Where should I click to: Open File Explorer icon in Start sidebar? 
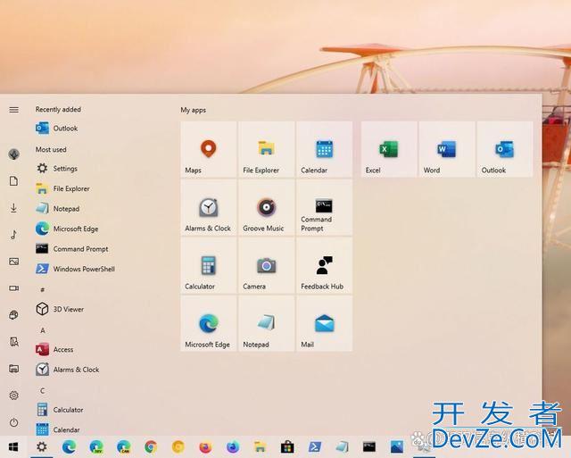pos(14,369)
